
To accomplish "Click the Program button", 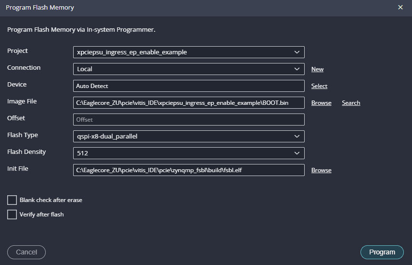I will click(382, 252).
